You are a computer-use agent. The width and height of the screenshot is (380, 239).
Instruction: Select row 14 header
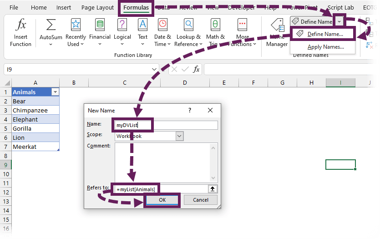pyautogui.click(x=6, y=210)
